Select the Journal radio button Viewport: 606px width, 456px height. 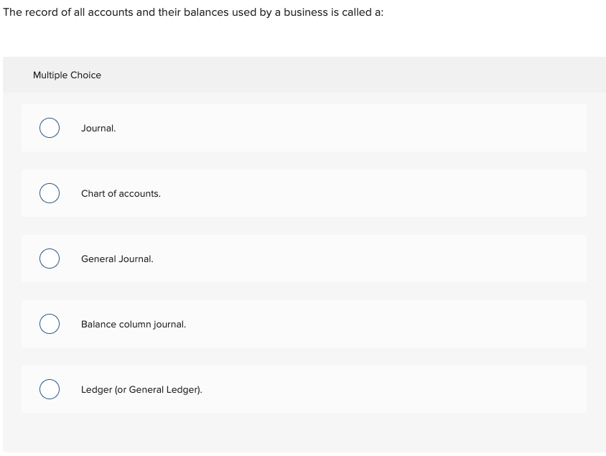(49, 128)
